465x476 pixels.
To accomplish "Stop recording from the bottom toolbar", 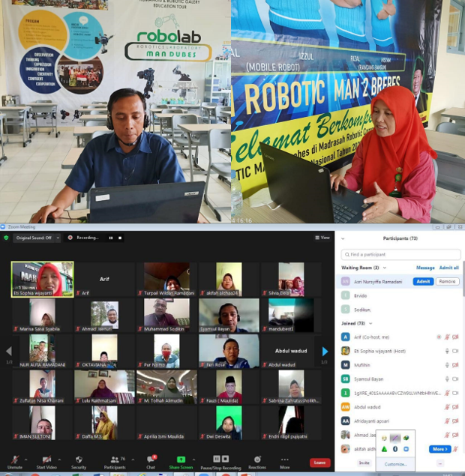I will (225, 459).
